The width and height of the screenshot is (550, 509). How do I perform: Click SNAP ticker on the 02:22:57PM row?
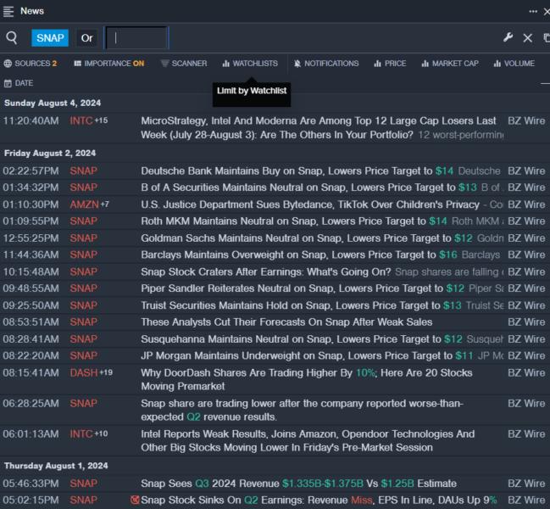click(x=84, y=171)
